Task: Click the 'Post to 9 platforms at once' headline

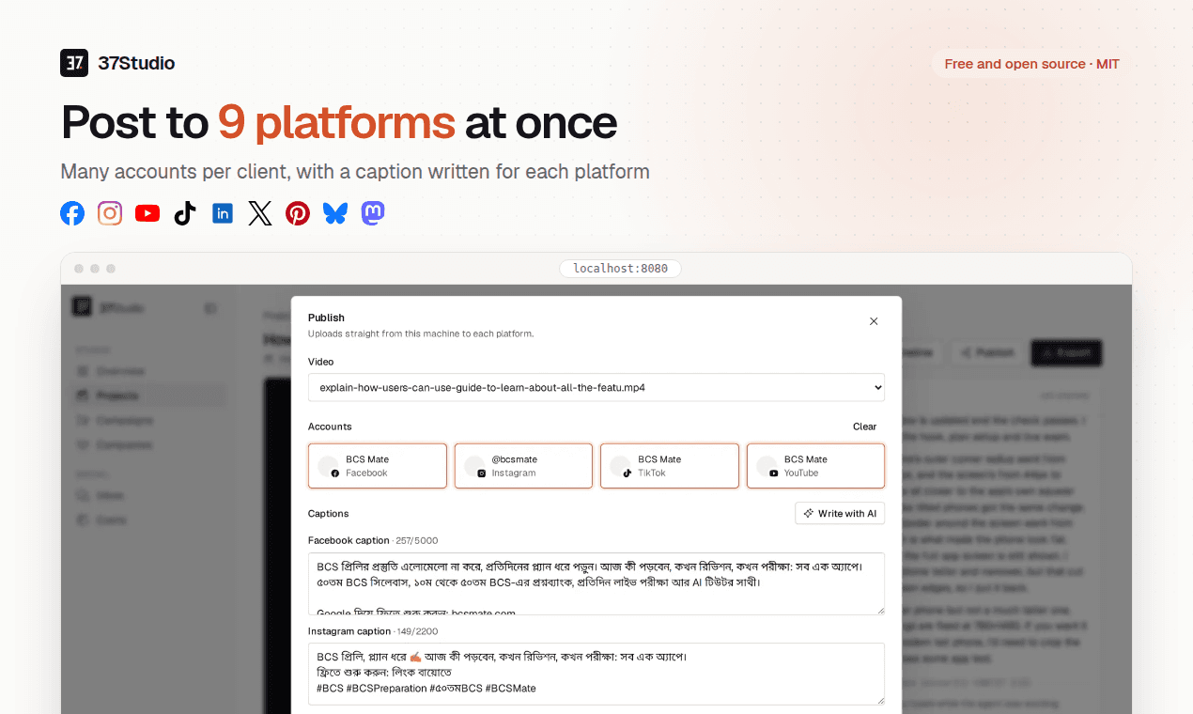Action: click(339, 122)
